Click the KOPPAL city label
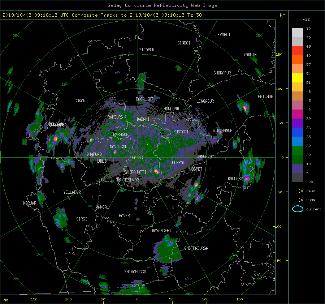 [x=178, y=162]
